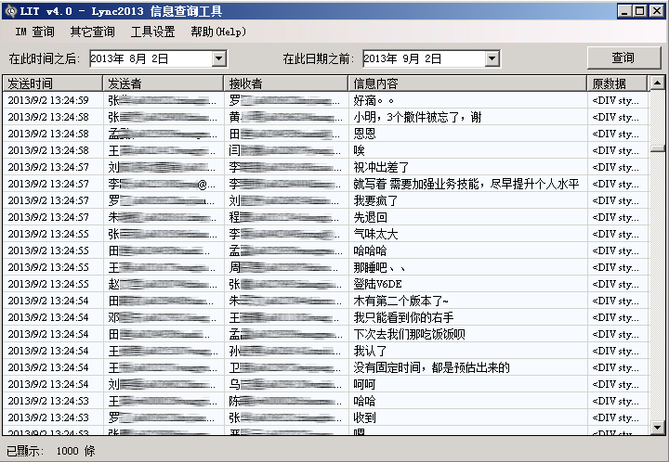
Task: Select the row with message 我要疯了
Action: [x=372, y=200]
